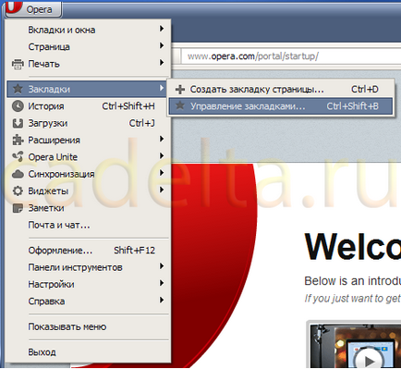Image resolution: width=401 pixels, height=369 pixels.
Task: Click the Закладки label text
Action: (49, 90)
